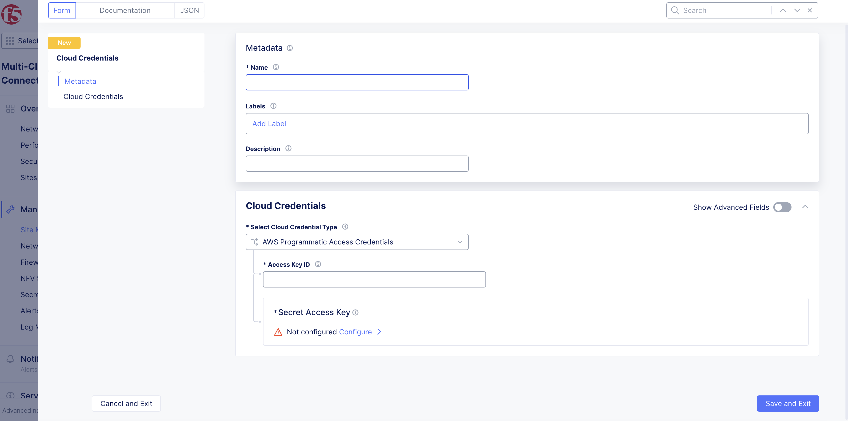Screen dimensions: 848x421
Task: Click the Configure link for Secret Access Key
Action: 356,332
